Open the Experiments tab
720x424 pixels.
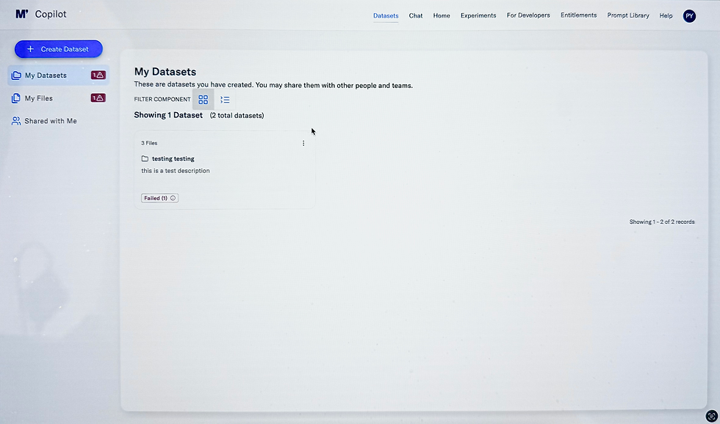pyautogui.click(x=478, y=15)
